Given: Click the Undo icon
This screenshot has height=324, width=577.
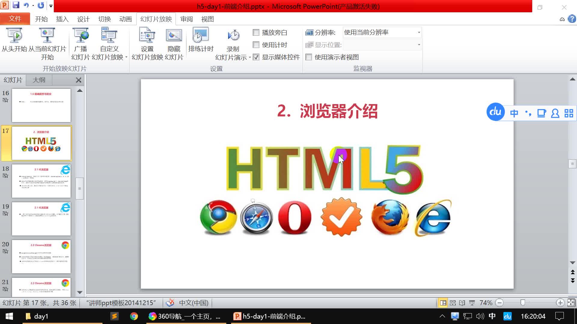Looking at the screenshot, I should [x=26, y=5].
